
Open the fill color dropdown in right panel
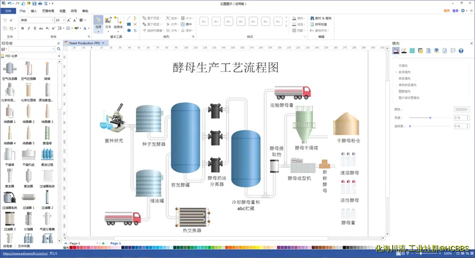[461, 109]
